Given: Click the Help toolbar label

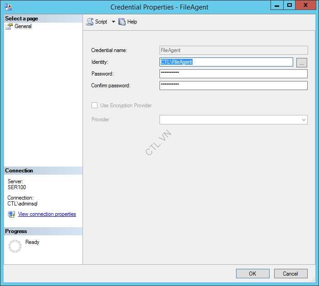Looking at the screenshot, I should coord(132,22).
